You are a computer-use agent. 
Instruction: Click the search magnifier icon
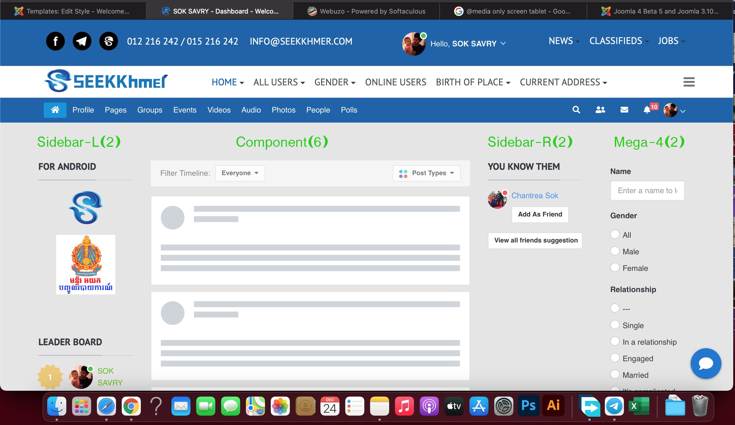[576, 110]
